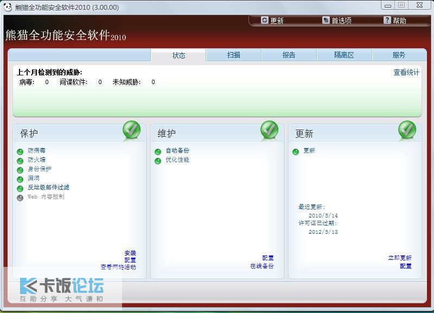Click the green checkmark on the 维护 panel

[269, 130]
